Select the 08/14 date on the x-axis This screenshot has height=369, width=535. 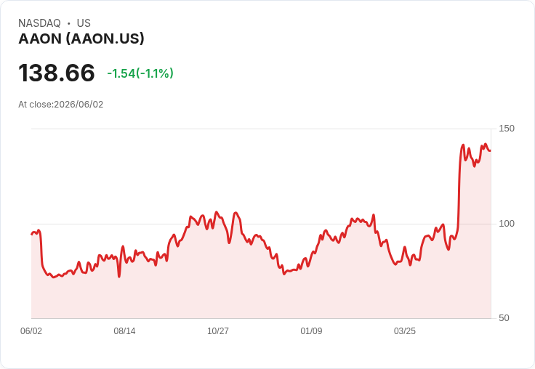(x=124, y=331)
